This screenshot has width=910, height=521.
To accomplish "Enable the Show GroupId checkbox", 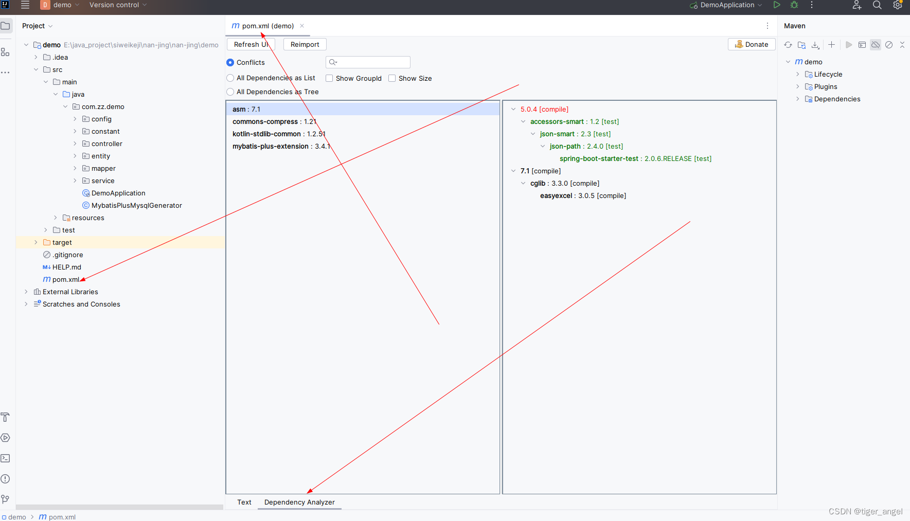I will point(329,78).
